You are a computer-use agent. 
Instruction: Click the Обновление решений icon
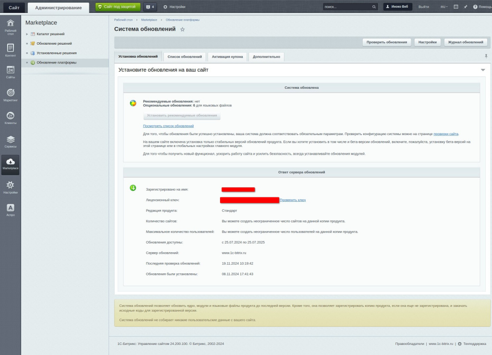[33, 44]
